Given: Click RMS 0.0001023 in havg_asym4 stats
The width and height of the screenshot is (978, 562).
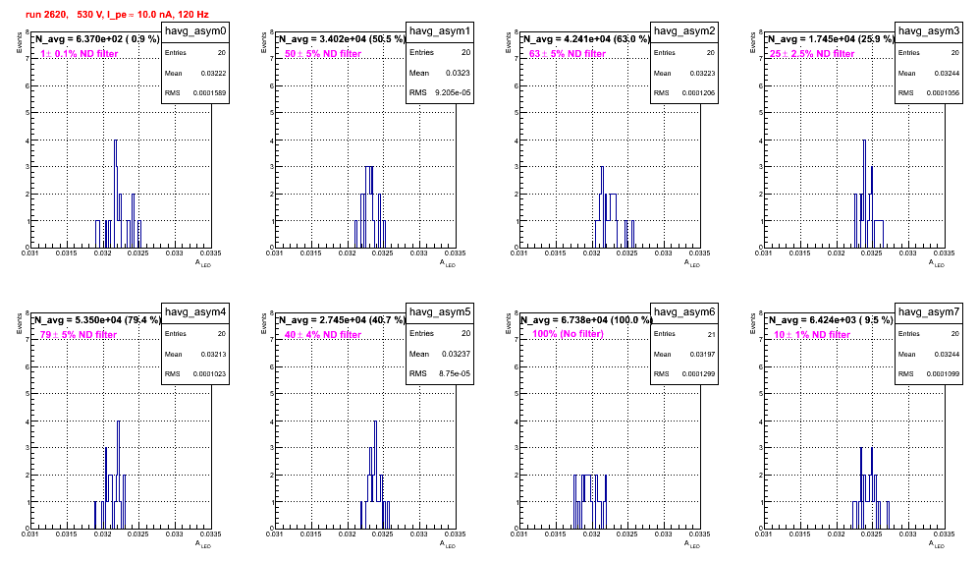Looking at the screenshot, I should (195, 374).
